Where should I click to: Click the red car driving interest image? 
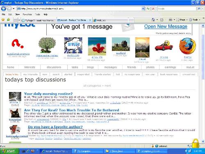(164, 46)
